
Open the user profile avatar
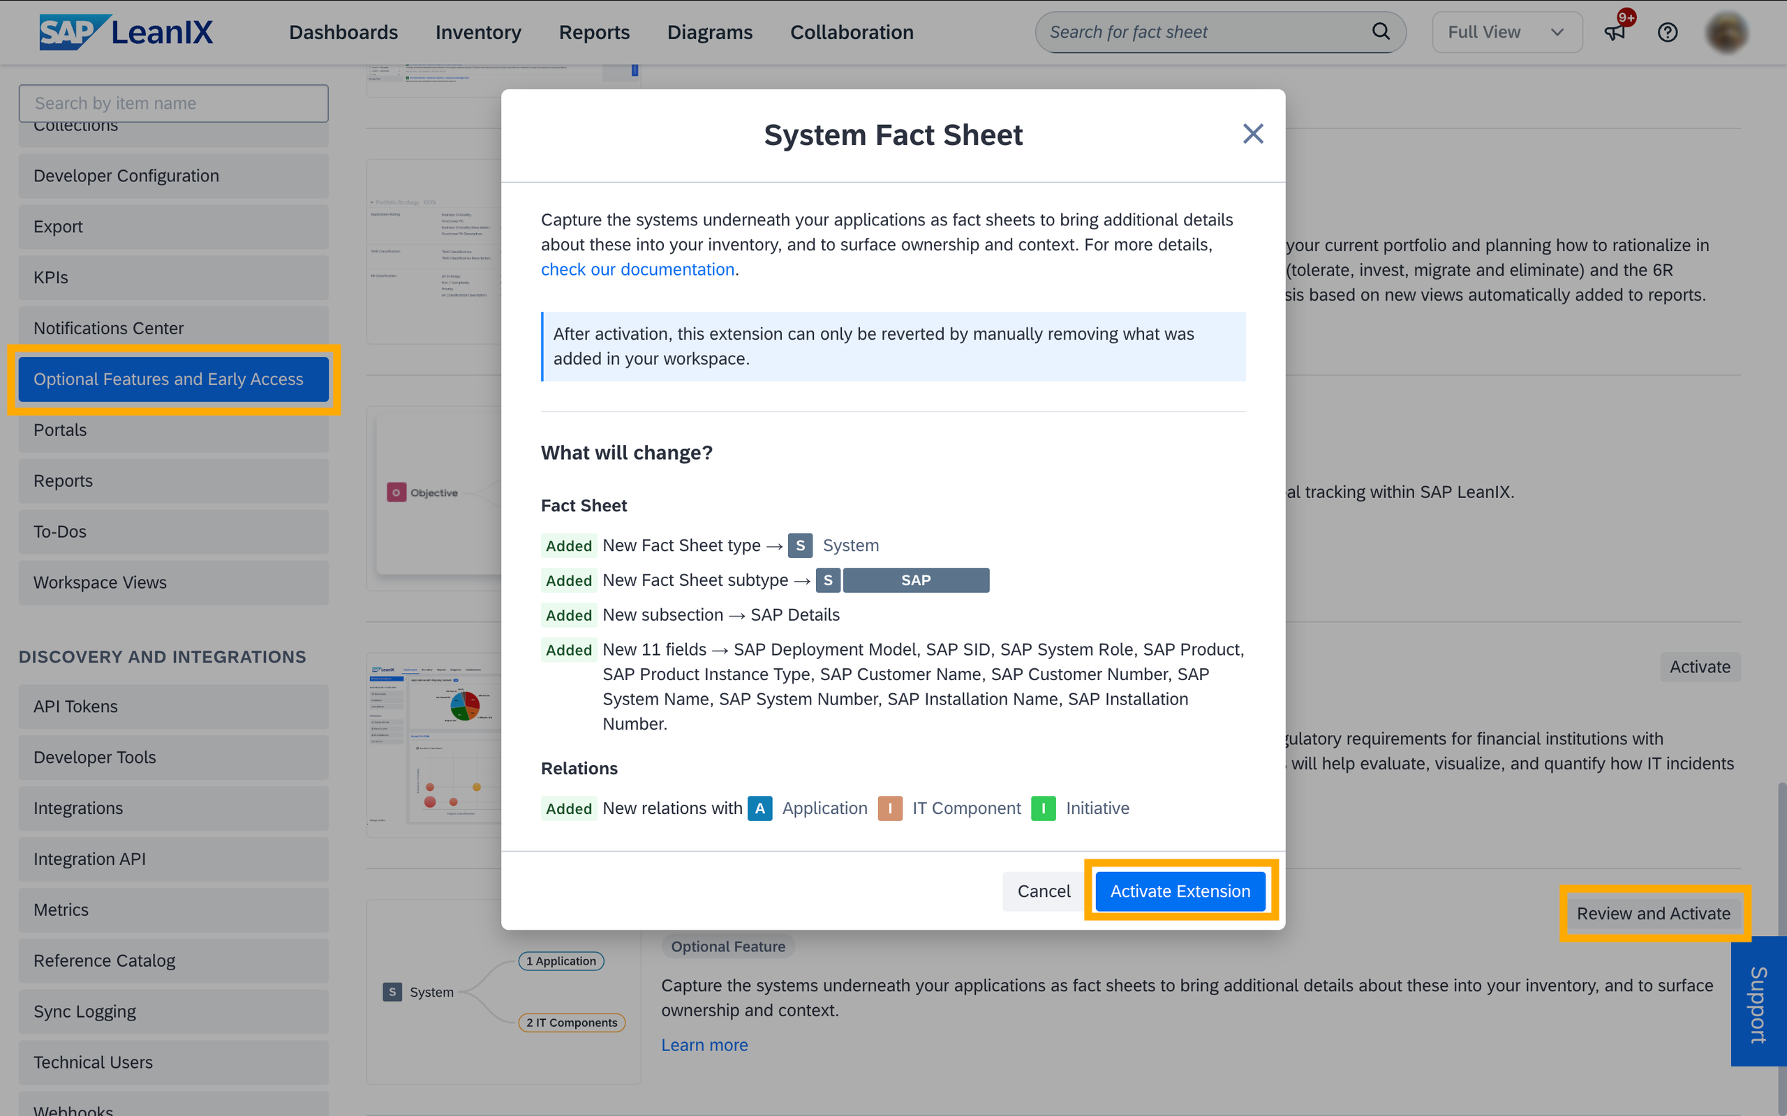click(1726, 33)
